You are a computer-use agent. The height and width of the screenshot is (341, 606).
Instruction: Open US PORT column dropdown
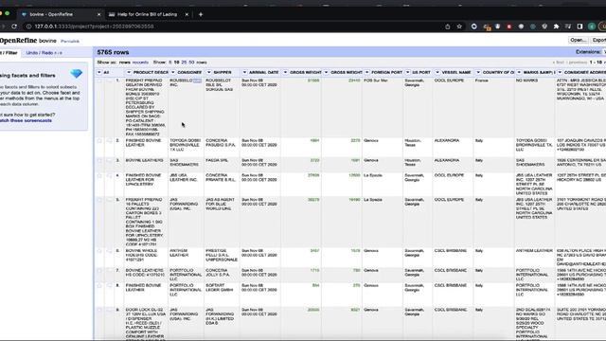(x=408, y=72)
